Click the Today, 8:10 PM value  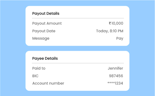click(110, 31)
